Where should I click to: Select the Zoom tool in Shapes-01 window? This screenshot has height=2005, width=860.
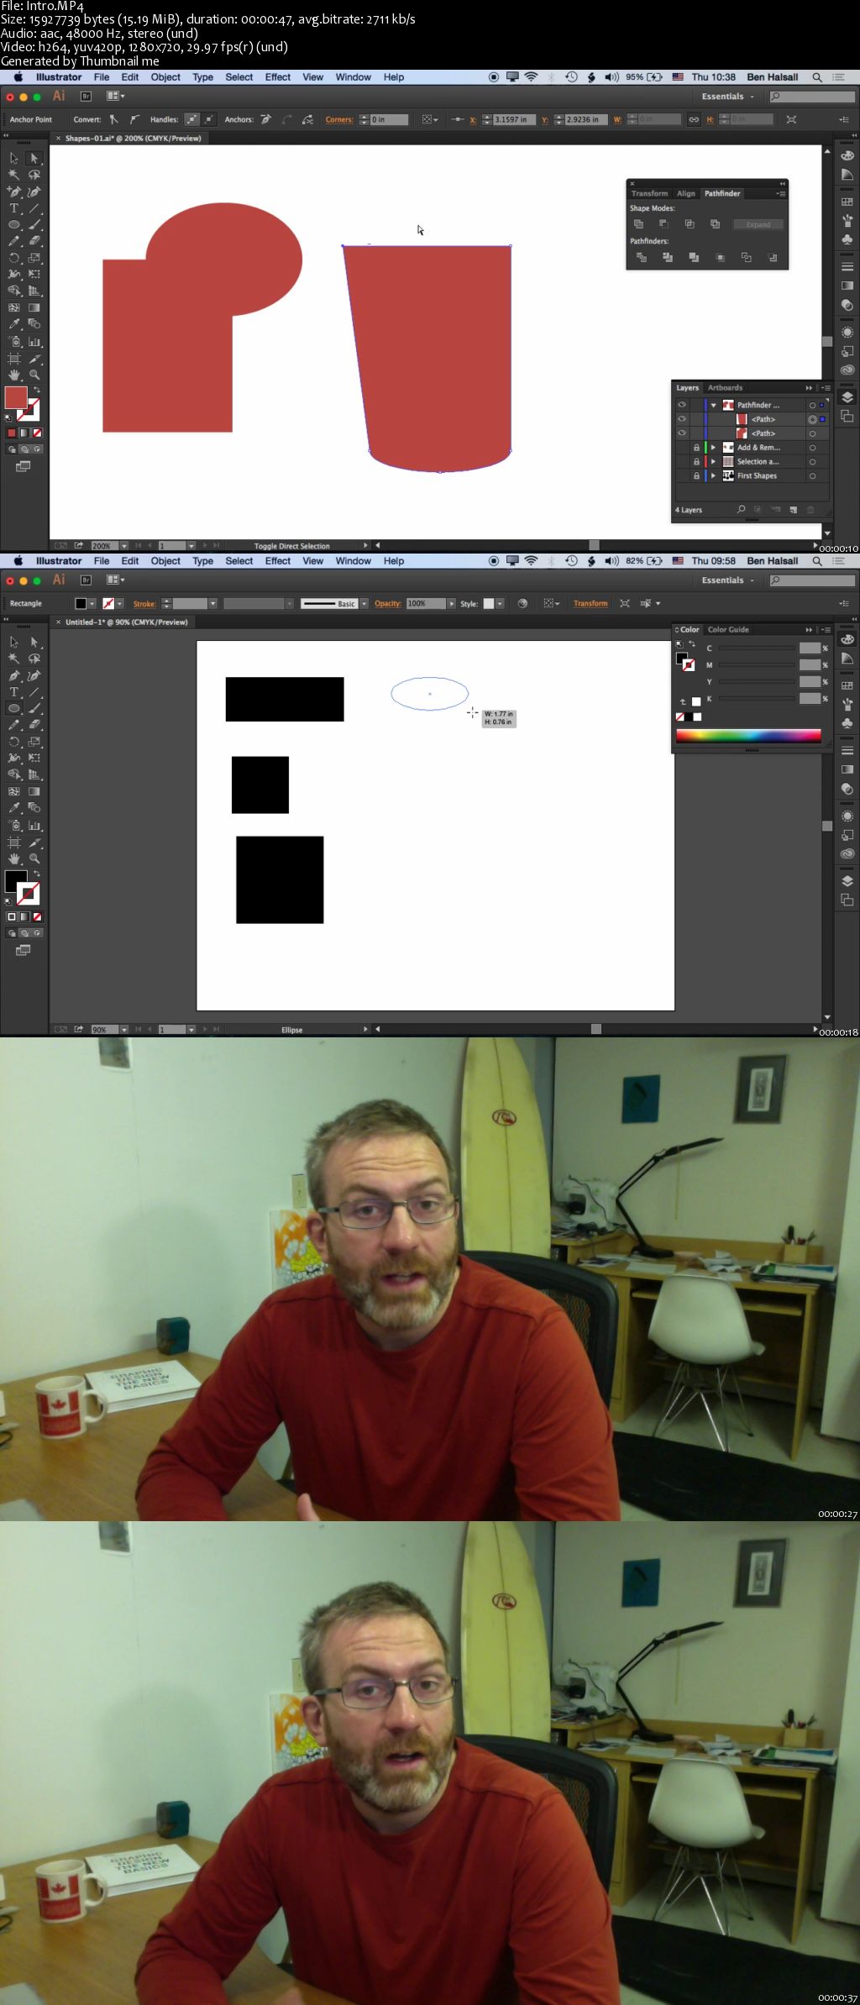coord(34,375)
